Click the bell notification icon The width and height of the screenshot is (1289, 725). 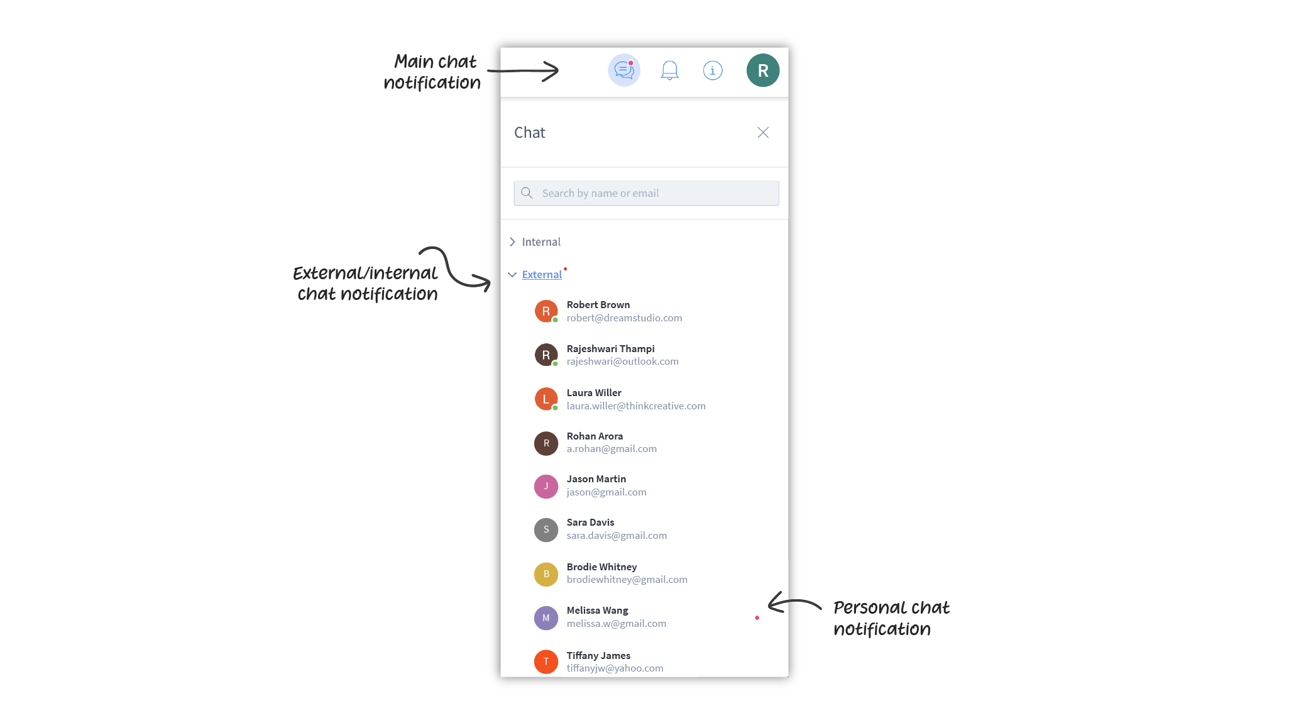point(669,70)
